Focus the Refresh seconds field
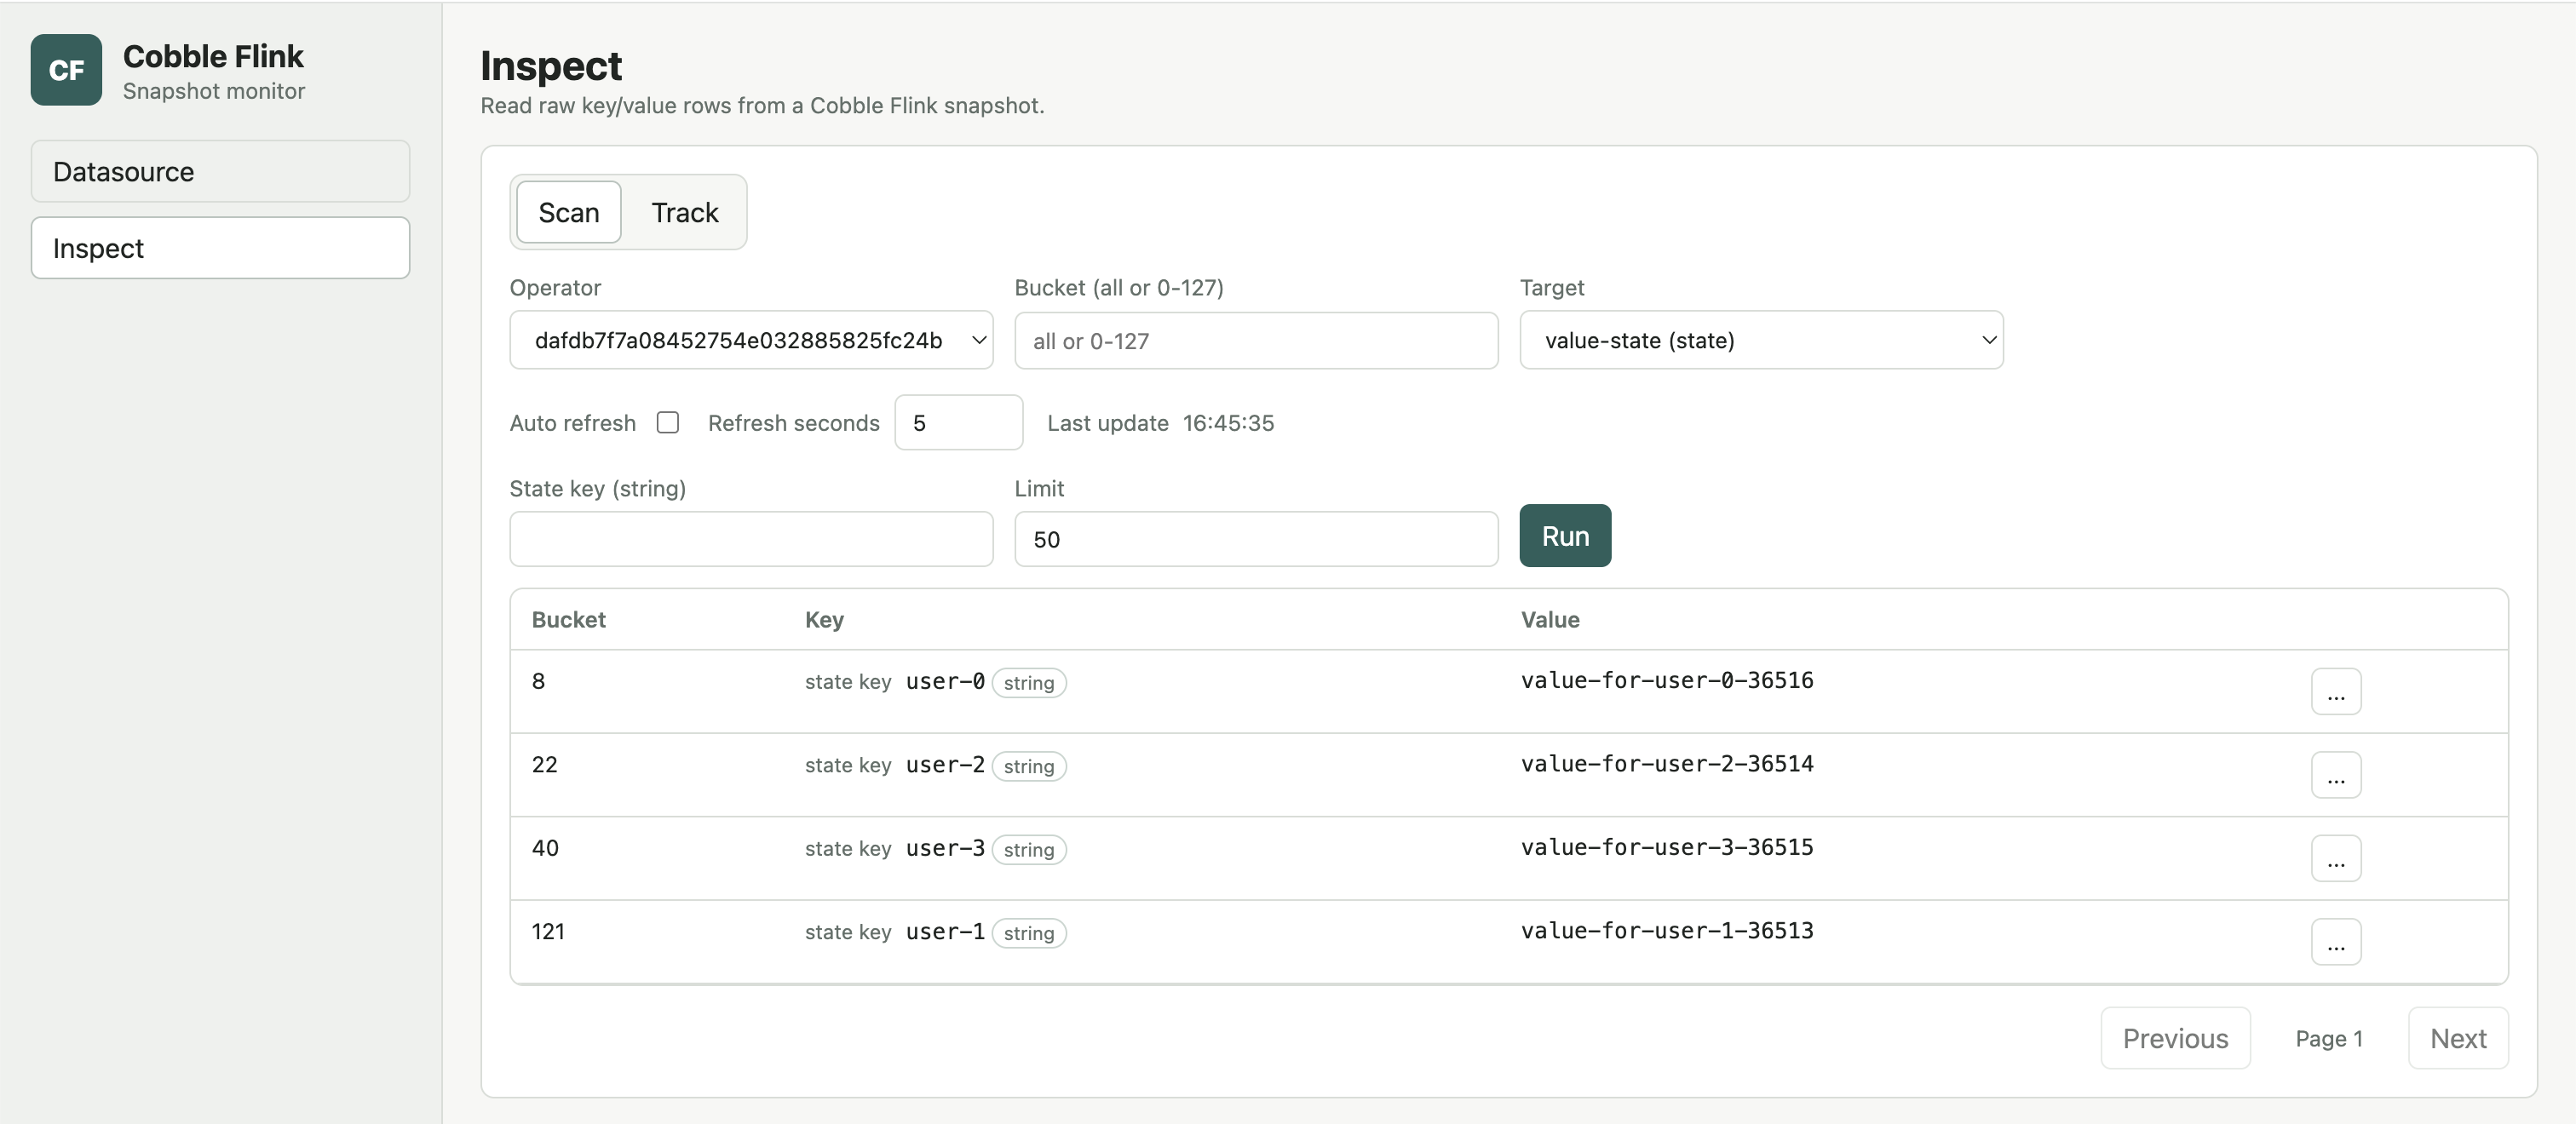 click(x=958, y=422)
